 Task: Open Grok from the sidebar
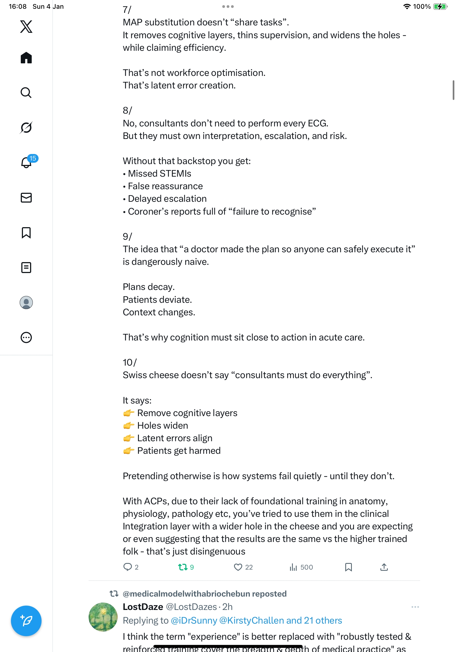(x=26, y=128)
